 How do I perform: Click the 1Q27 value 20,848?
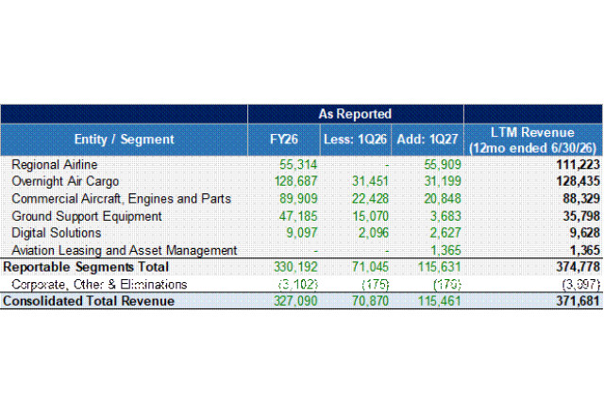(443, 199)
